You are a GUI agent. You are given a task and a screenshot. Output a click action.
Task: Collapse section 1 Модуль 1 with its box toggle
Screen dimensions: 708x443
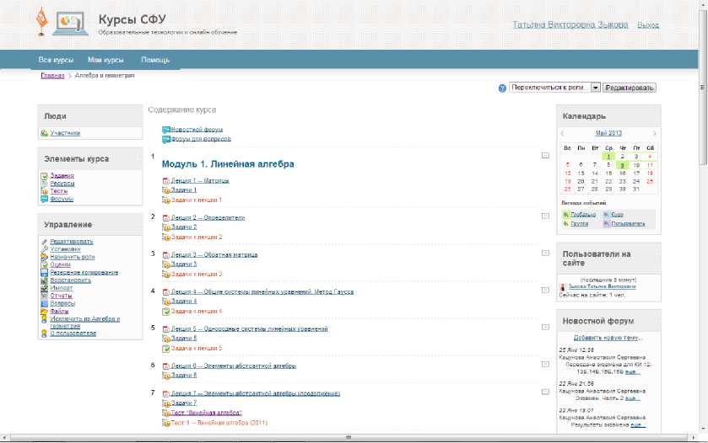point(545,156)
